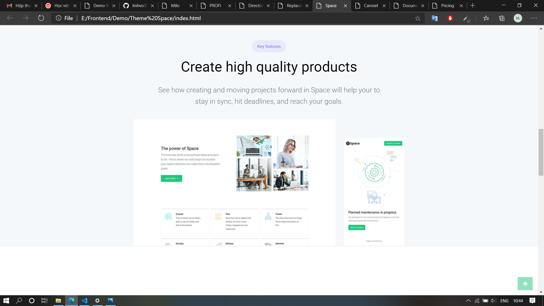Click the scroll-to-top arrow button
The height and width of the screenshot is (306, 544).
[x=525, y=284]
